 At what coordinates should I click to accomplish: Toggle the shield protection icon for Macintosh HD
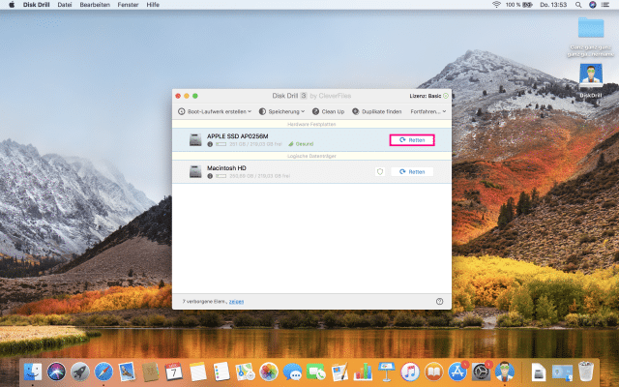pyautogui.click(x=379, y=171)
